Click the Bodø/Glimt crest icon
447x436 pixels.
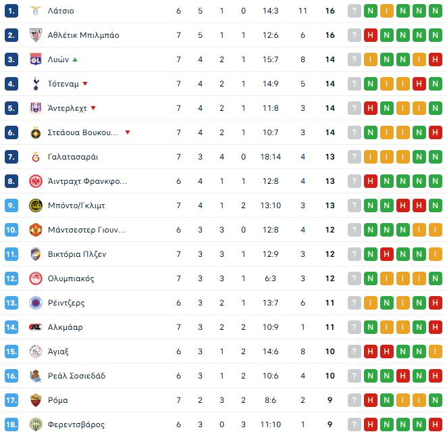coord(35,205)
